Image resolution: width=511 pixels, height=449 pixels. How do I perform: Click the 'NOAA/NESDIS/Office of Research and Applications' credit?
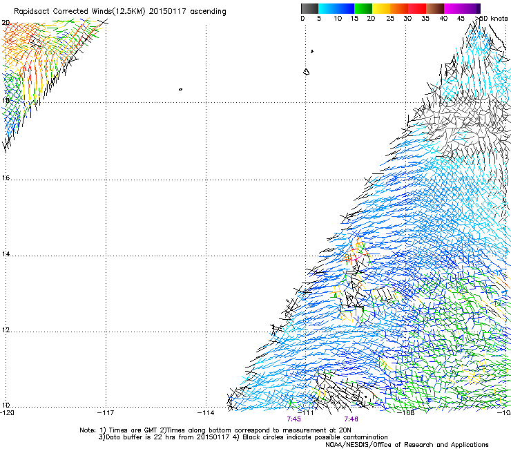407,445
